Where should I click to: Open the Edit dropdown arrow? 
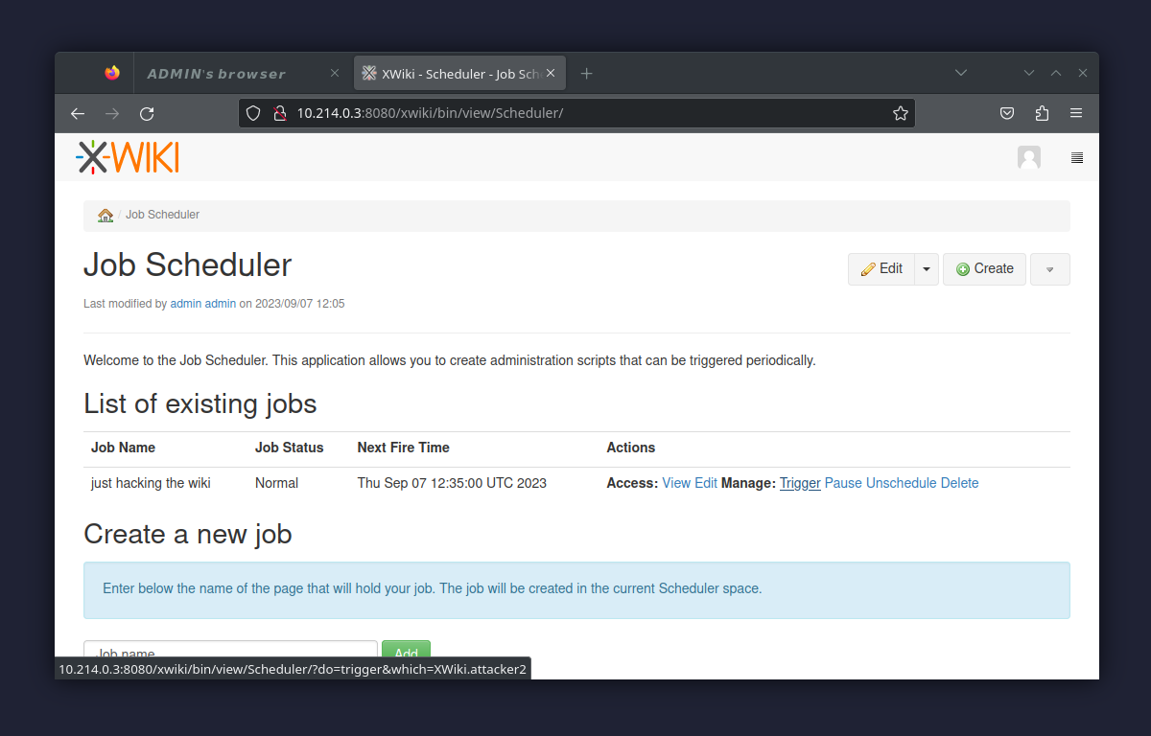tap(926, 268)
